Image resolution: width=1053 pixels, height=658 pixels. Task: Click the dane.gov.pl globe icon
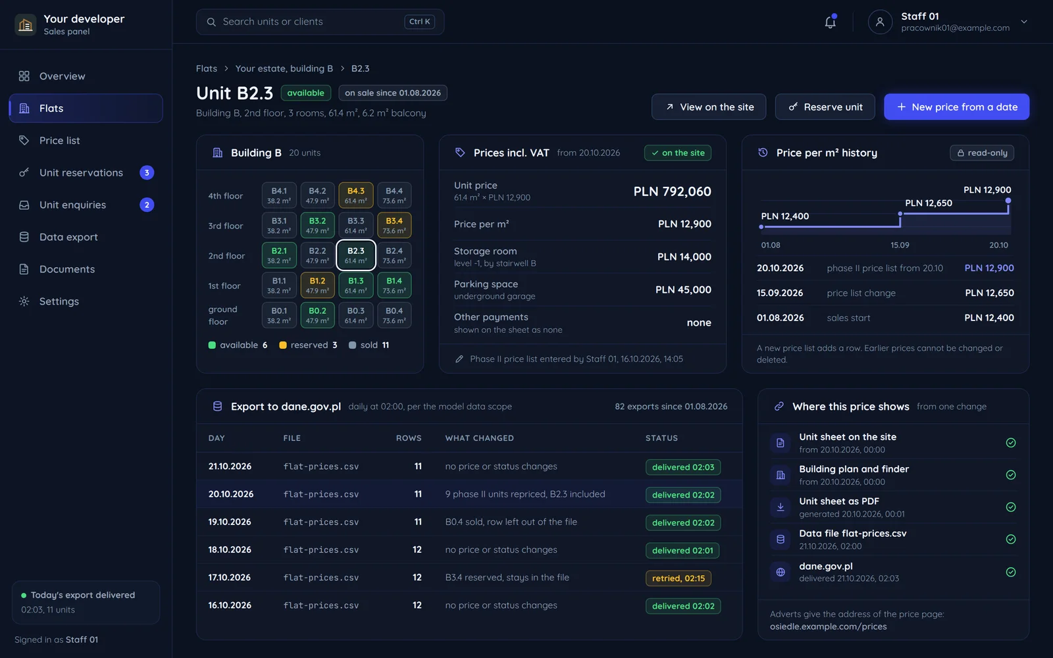[x=781, y=572]
